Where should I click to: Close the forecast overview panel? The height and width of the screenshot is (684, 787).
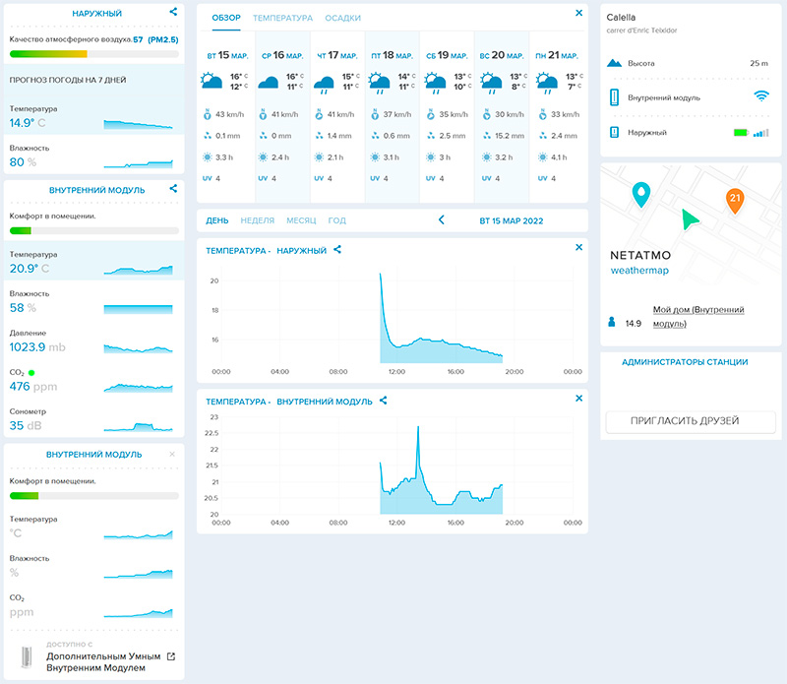pyautogui.click(x=578, y=13)
